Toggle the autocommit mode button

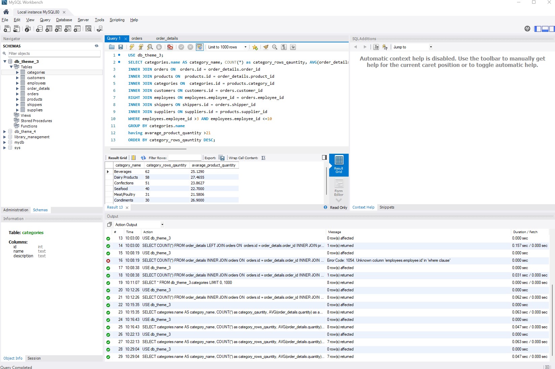(x=200, y=47)
